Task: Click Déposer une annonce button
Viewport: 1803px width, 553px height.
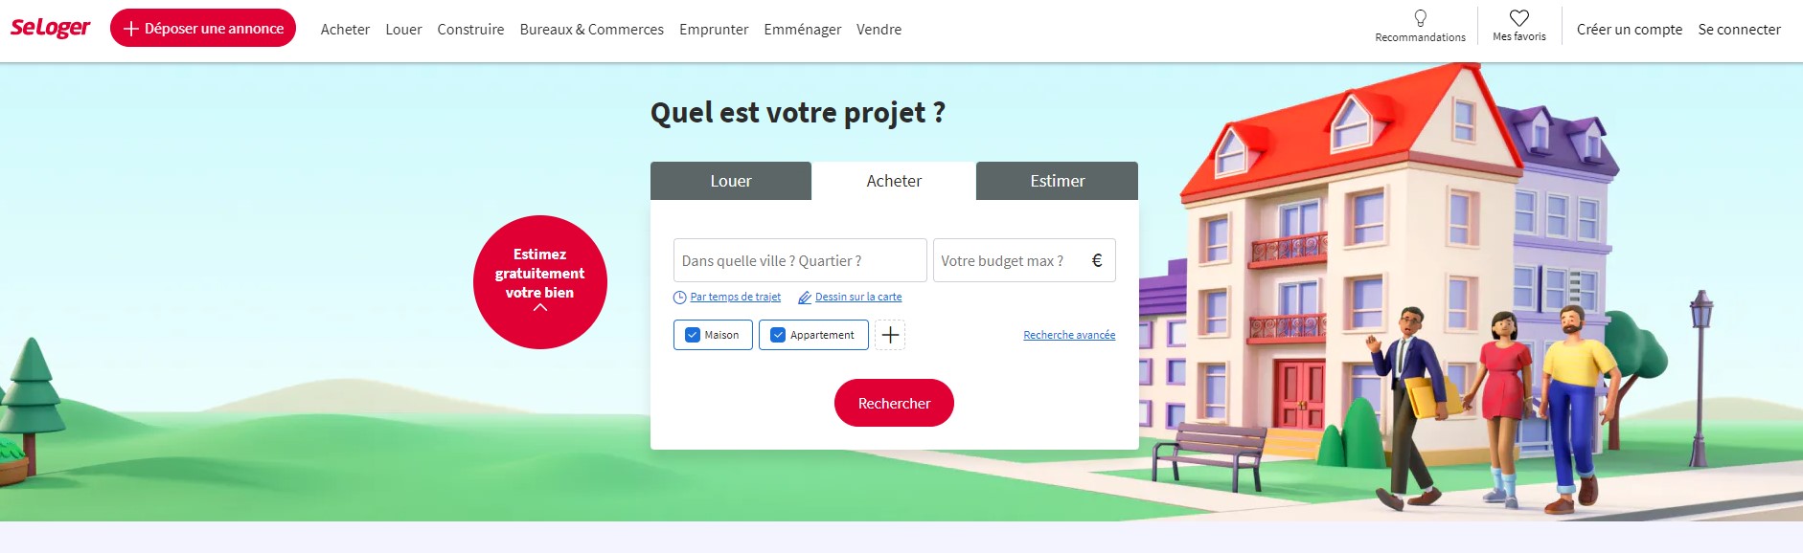Action: (203, 28)
